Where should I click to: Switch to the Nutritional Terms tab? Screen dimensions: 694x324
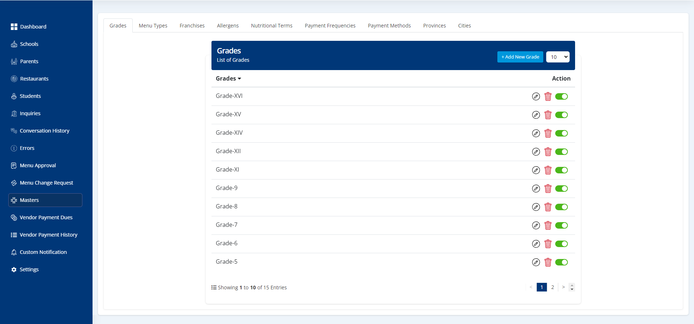coord(272,26)
